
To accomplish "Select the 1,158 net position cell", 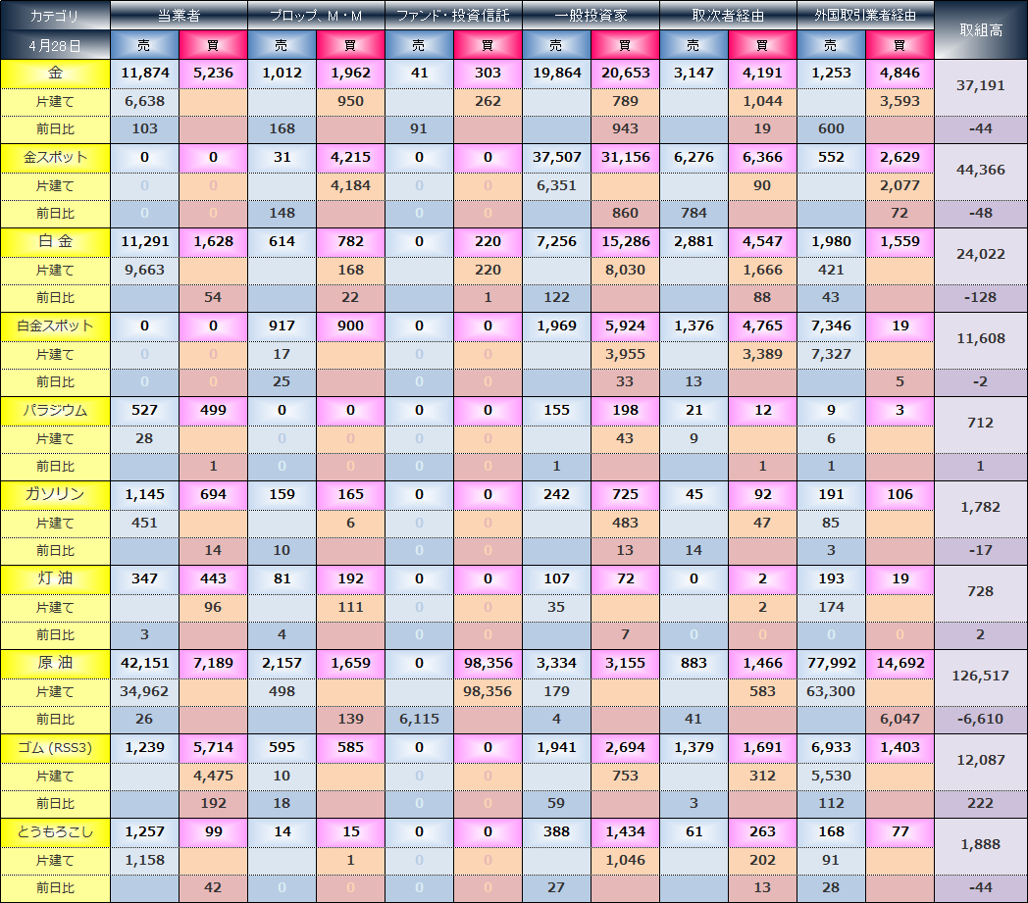I will click(x=145, y=861).
